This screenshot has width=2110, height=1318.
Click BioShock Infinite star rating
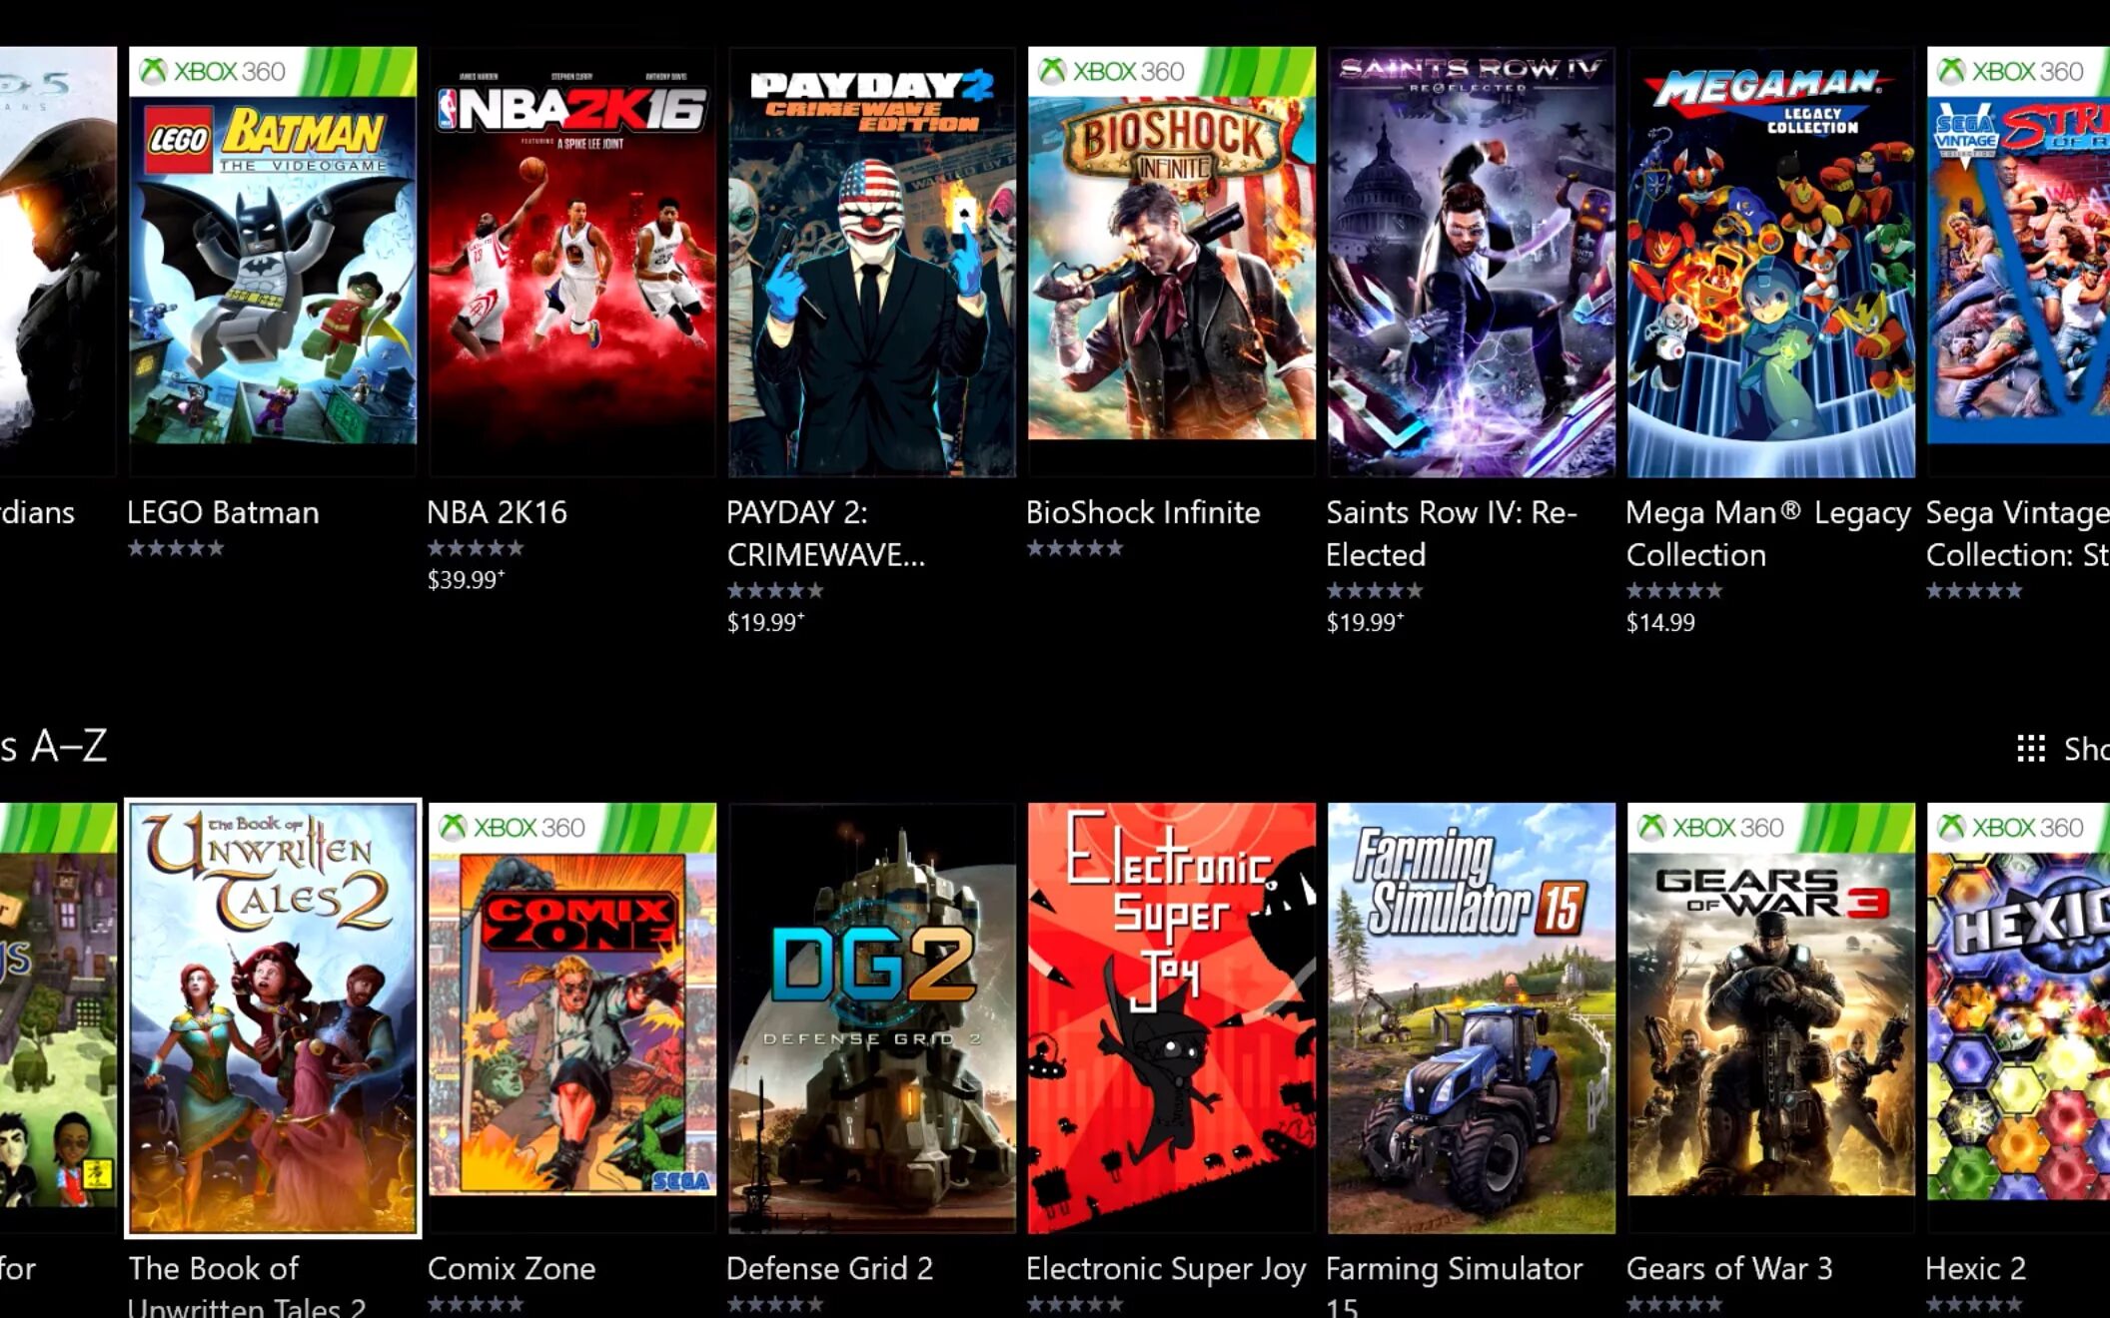(x=1075, y=547)
